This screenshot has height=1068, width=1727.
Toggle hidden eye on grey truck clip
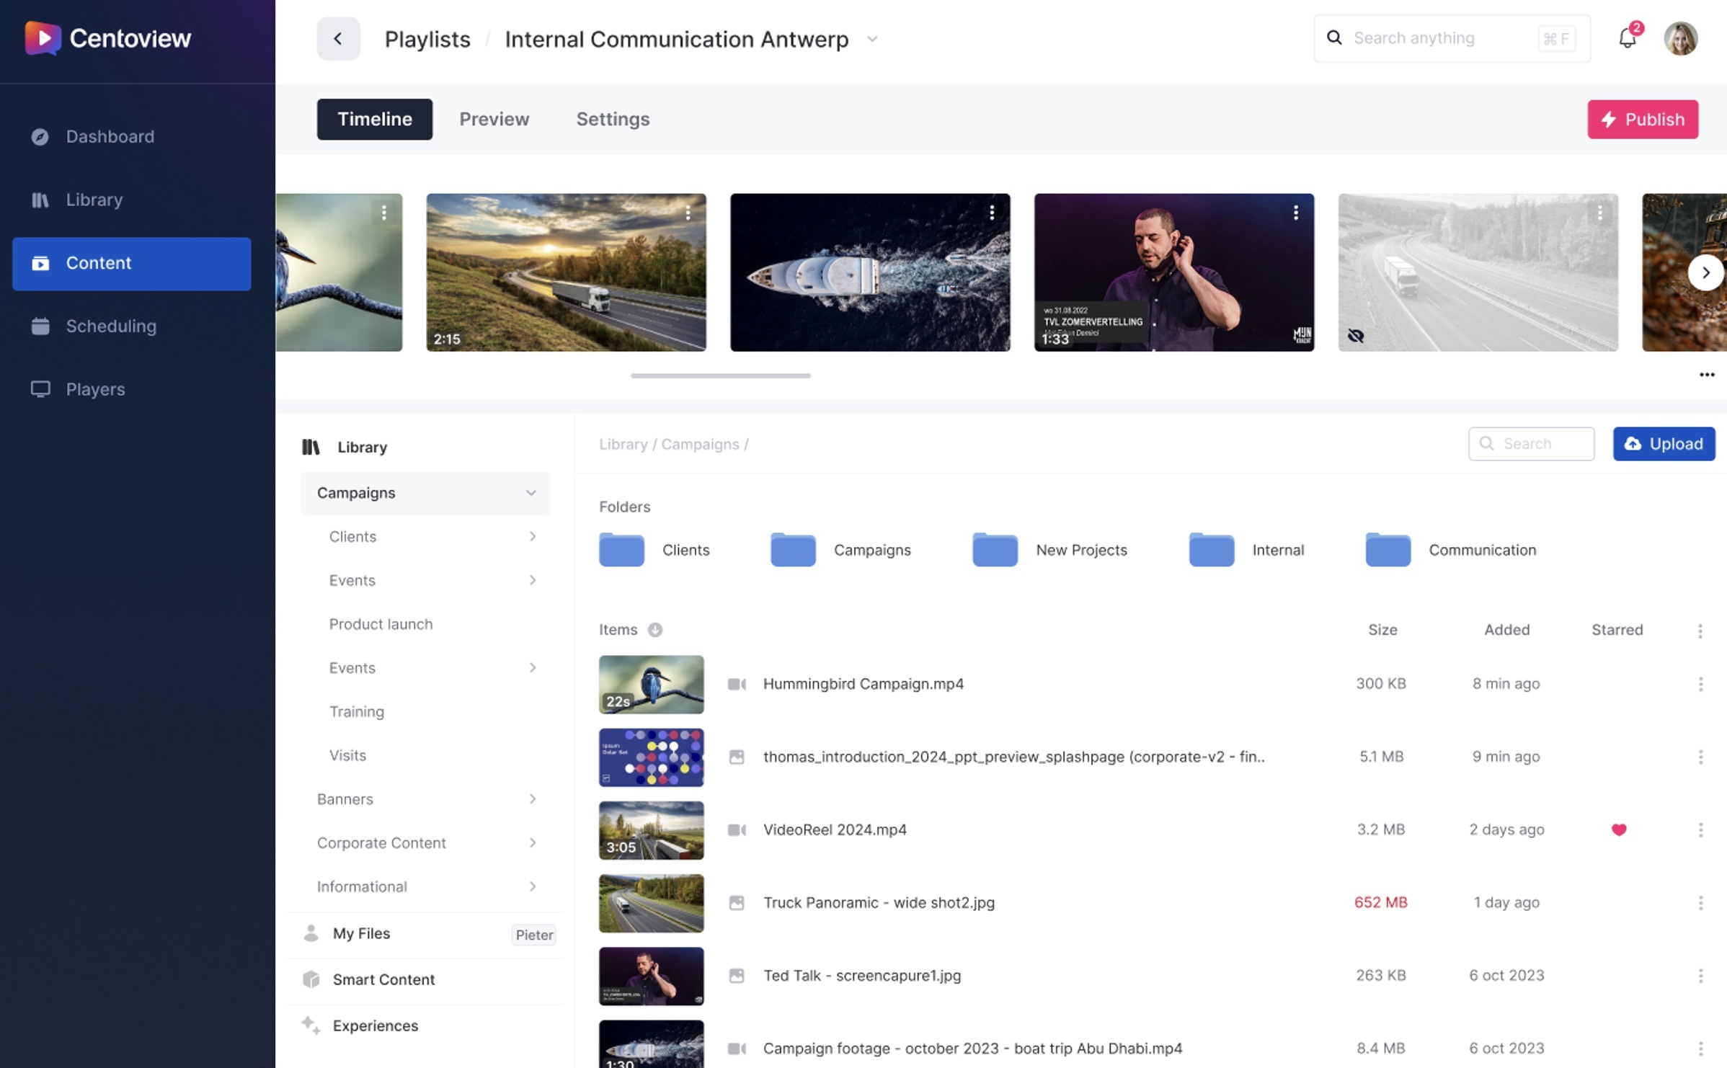point(1356,336)
